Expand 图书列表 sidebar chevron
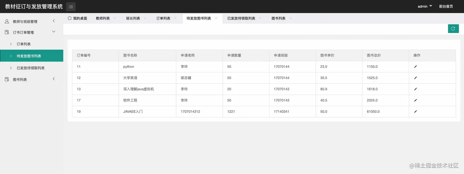The height and width of the screenshot is (174, 464). point(54,79)
